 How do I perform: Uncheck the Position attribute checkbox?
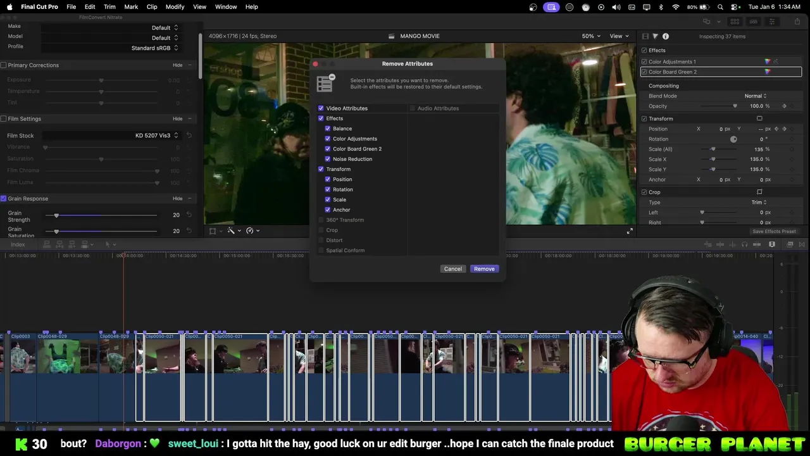point(328,179)
